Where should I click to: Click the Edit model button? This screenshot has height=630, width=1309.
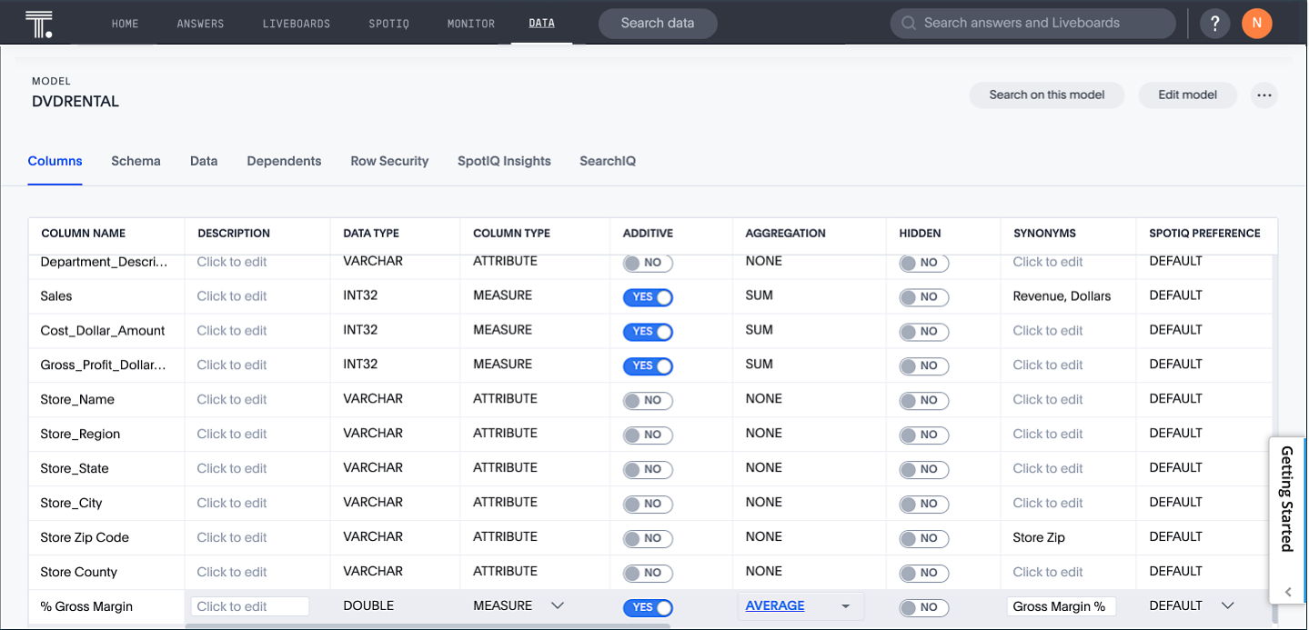coord(1187,95)
